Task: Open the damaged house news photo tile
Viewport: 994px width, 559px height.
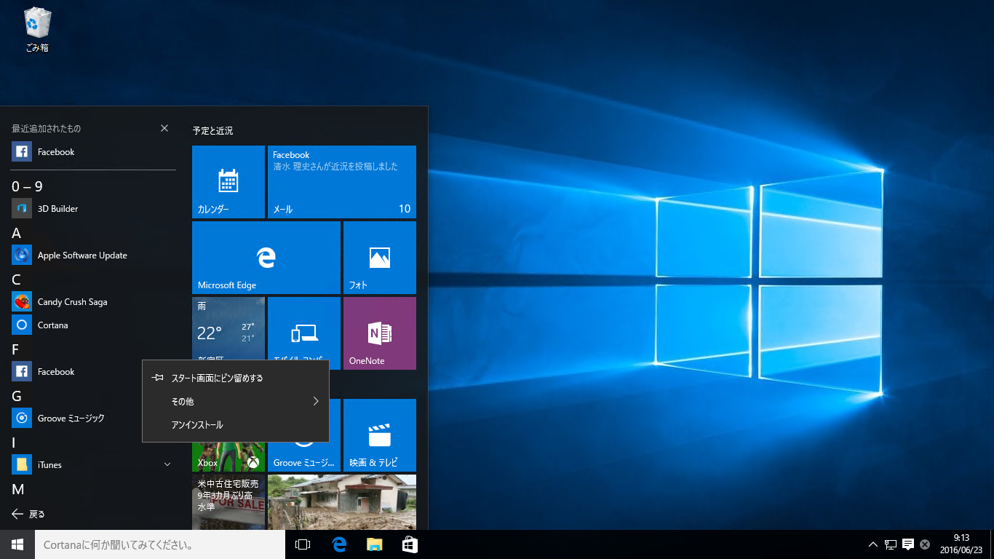Action: pyautogui.click(x=342, y=502)
